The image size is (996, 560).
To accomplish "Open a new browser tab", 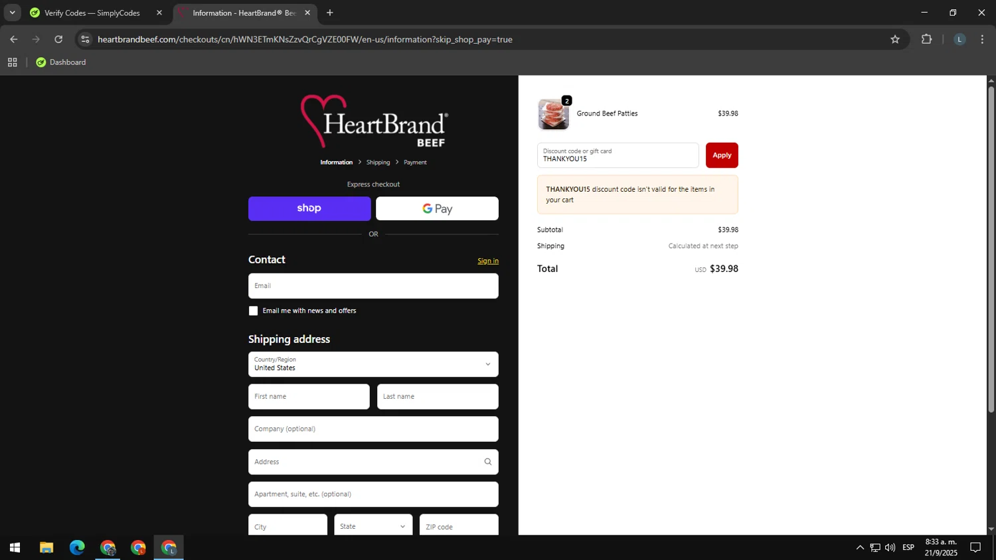I will 330,13.
